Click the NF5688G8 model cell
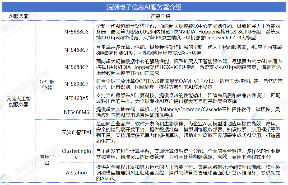The width and height of the screenshot is (288, 185). click(76, 32)
